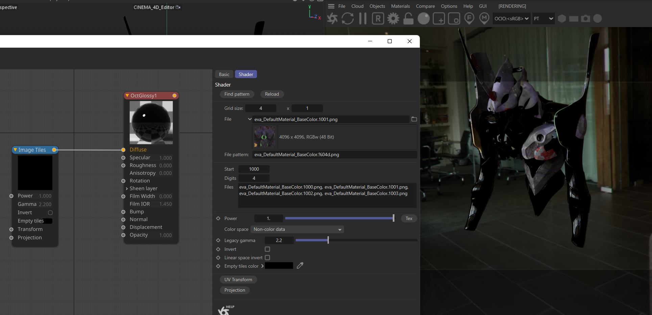Toggle Invert checkbox on Image Tiles node
Image resolution: width=652 pixels, height=315 pixels.
[x=50, y=213]
